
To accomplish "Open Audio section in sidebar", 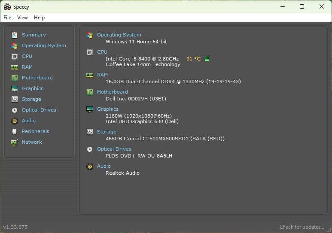I will tap(29, 121).
